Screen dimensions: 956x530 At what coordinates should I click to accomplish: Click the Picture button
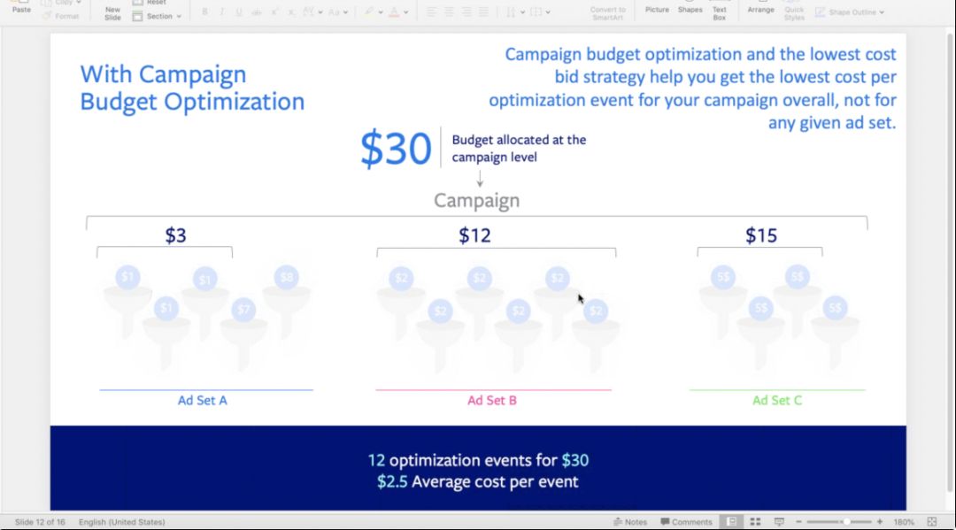coord(657,9)
